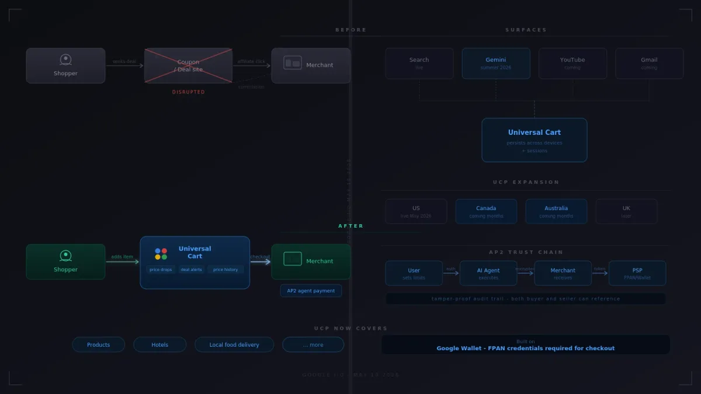701x394 pixels.
Task: Select the crossed-out Coupon / Deal site box
Action: [x=188, y=65]
